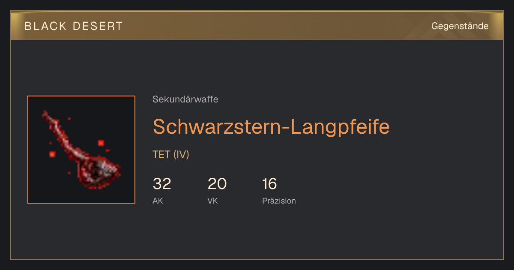Select the Präzision value 16
Viewport: 514px width, 270px height.
tap(269, 184)
